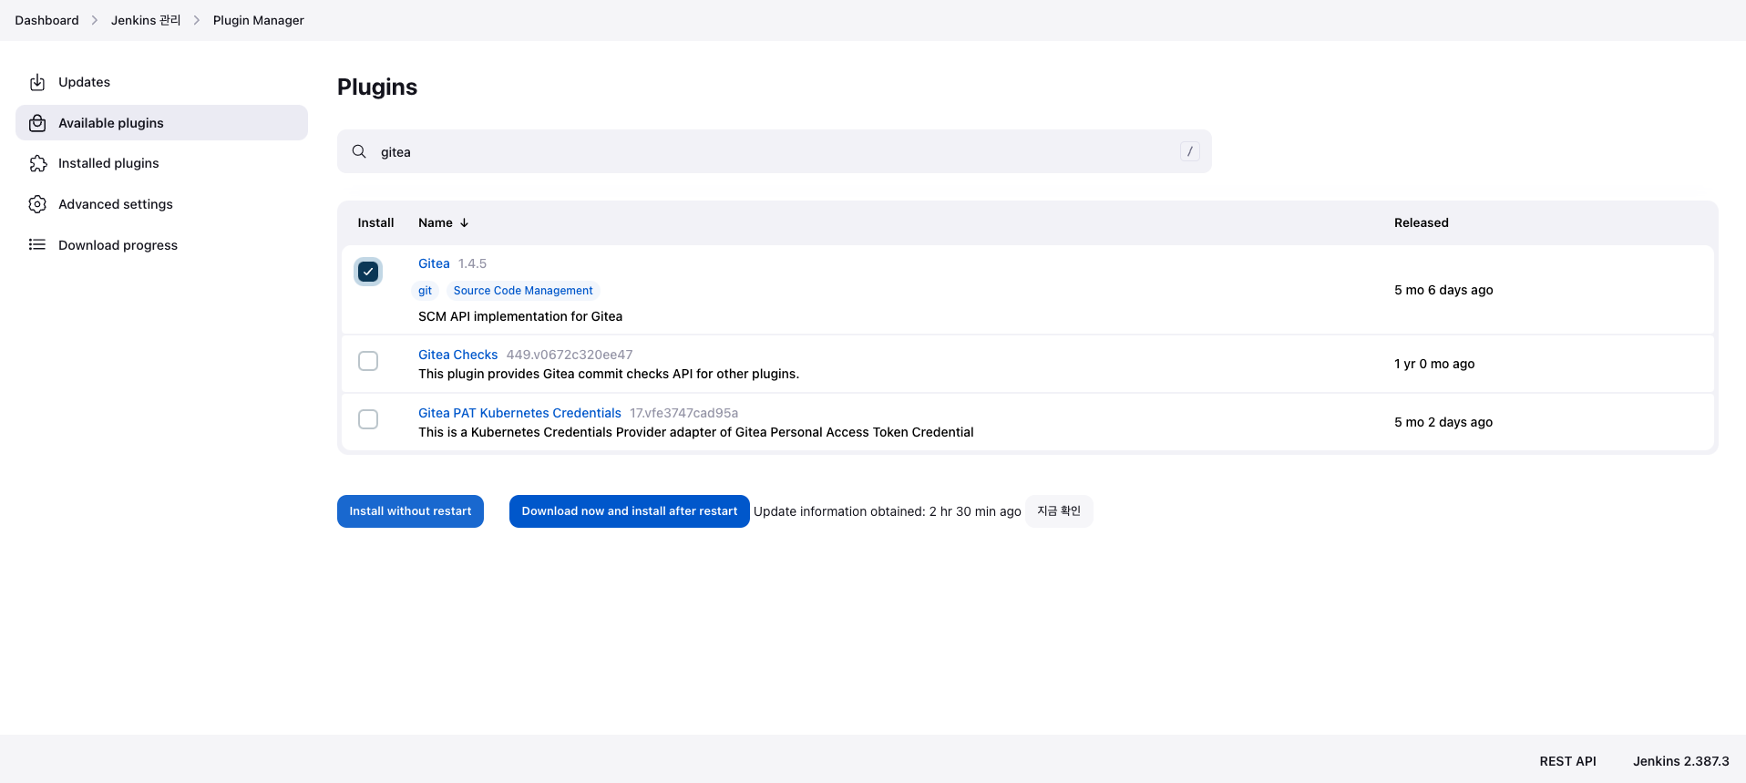The image size is (1746, 783).
Task: Uncheck the Gitea 1.4.5 plugin checkbox
Action: [x=368, y=272]
